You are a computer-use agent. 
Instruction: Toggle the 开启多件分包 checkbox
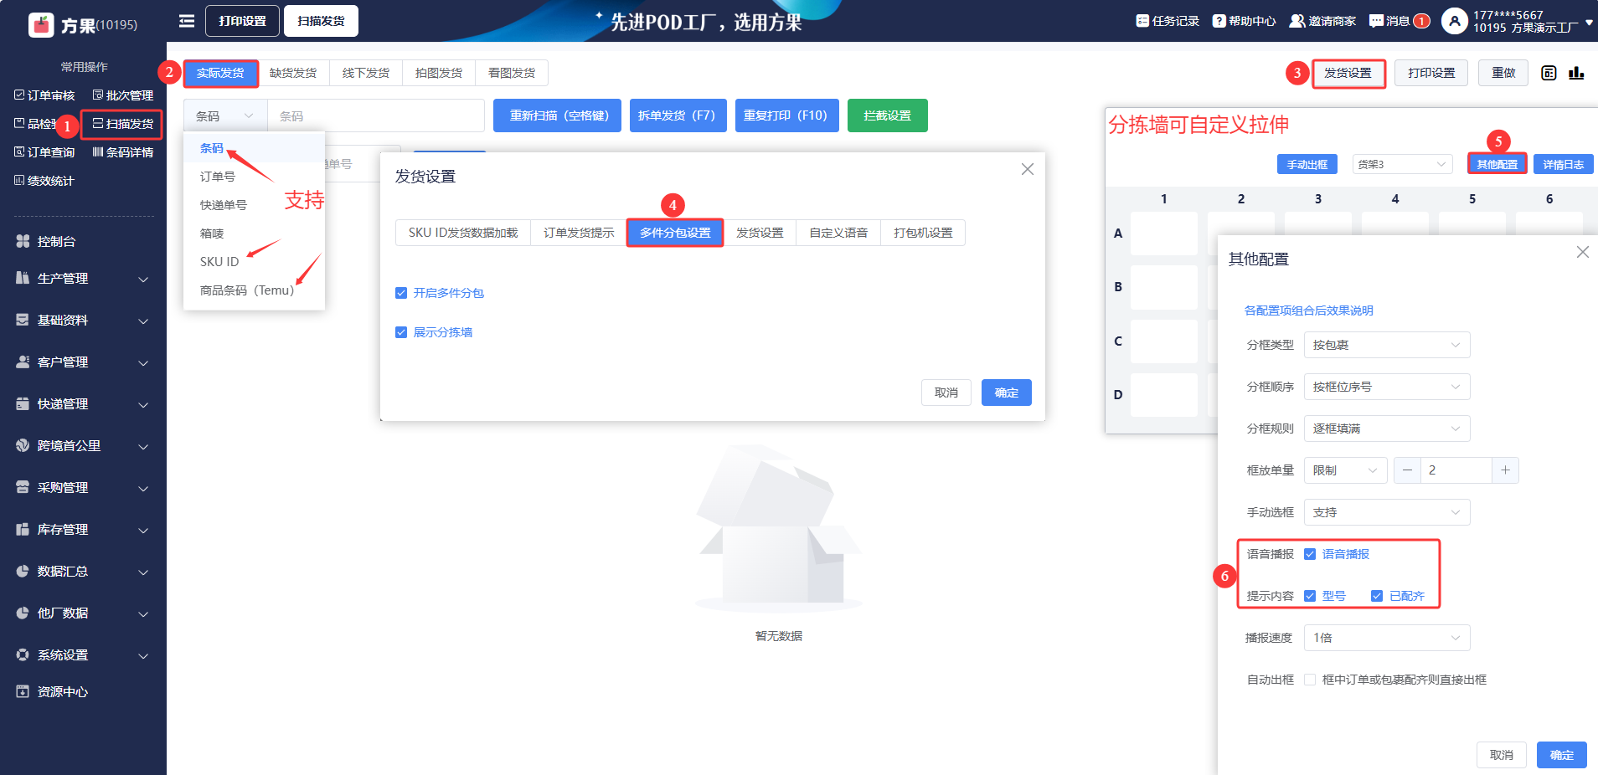click(401, 293)
